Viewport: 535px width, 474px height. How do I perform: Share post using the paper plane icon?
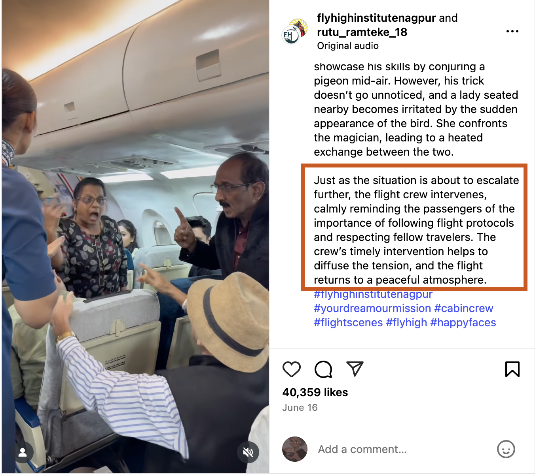(x=355, y=369)
